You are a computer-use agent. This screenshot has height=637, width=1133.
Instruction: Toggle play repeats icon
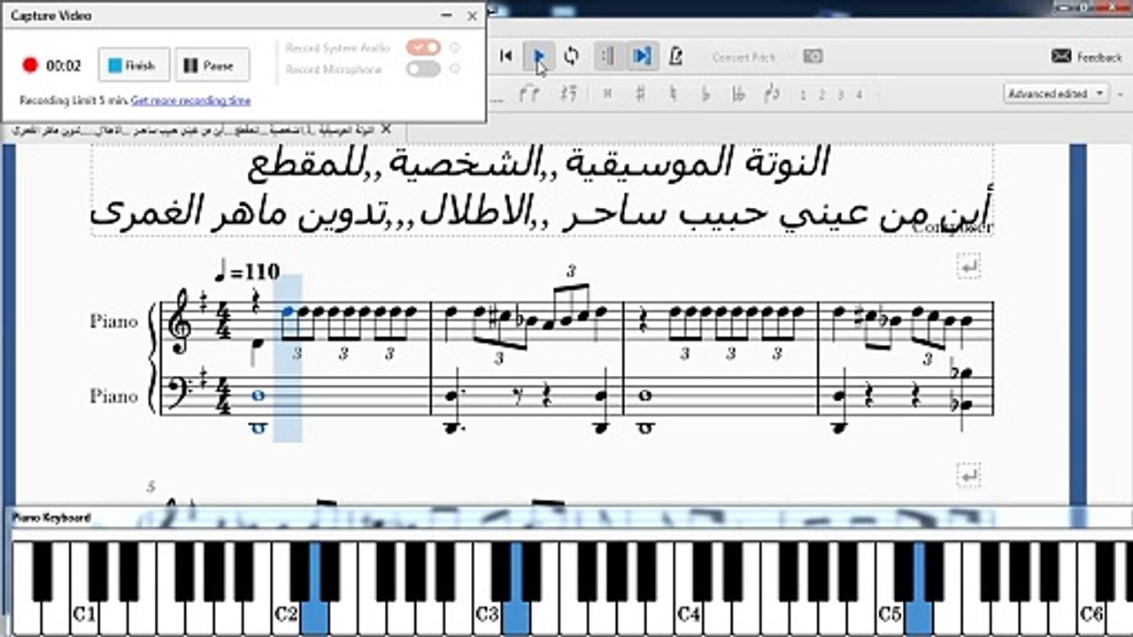click(x=608, y=57)
